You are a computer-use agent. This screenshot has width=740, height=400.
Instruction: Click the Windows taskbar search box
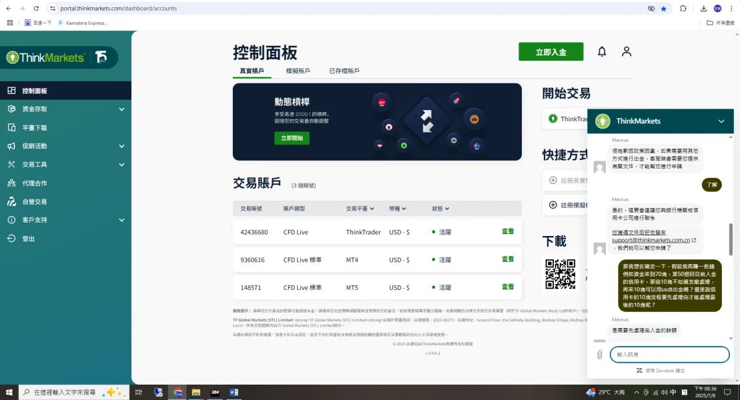pyautogui.click(x=73, y=392)
